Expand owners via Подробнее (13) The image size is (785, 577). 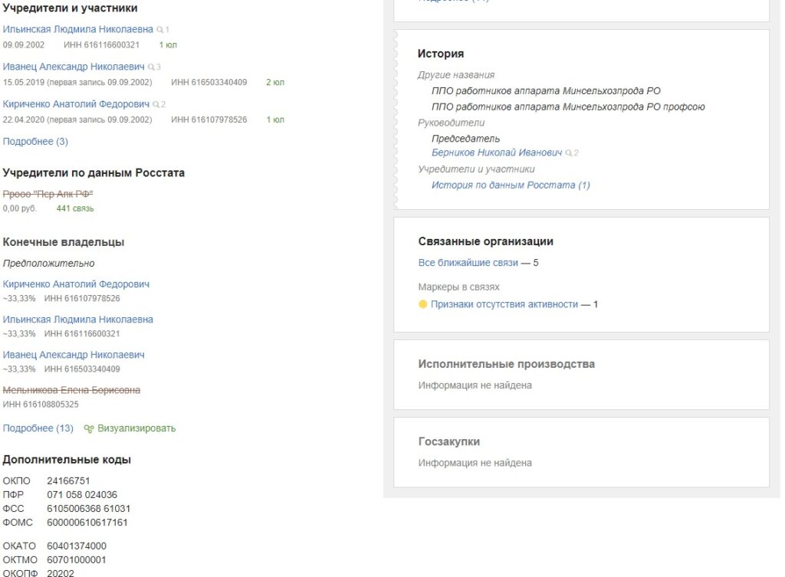(x=38, y=428)
